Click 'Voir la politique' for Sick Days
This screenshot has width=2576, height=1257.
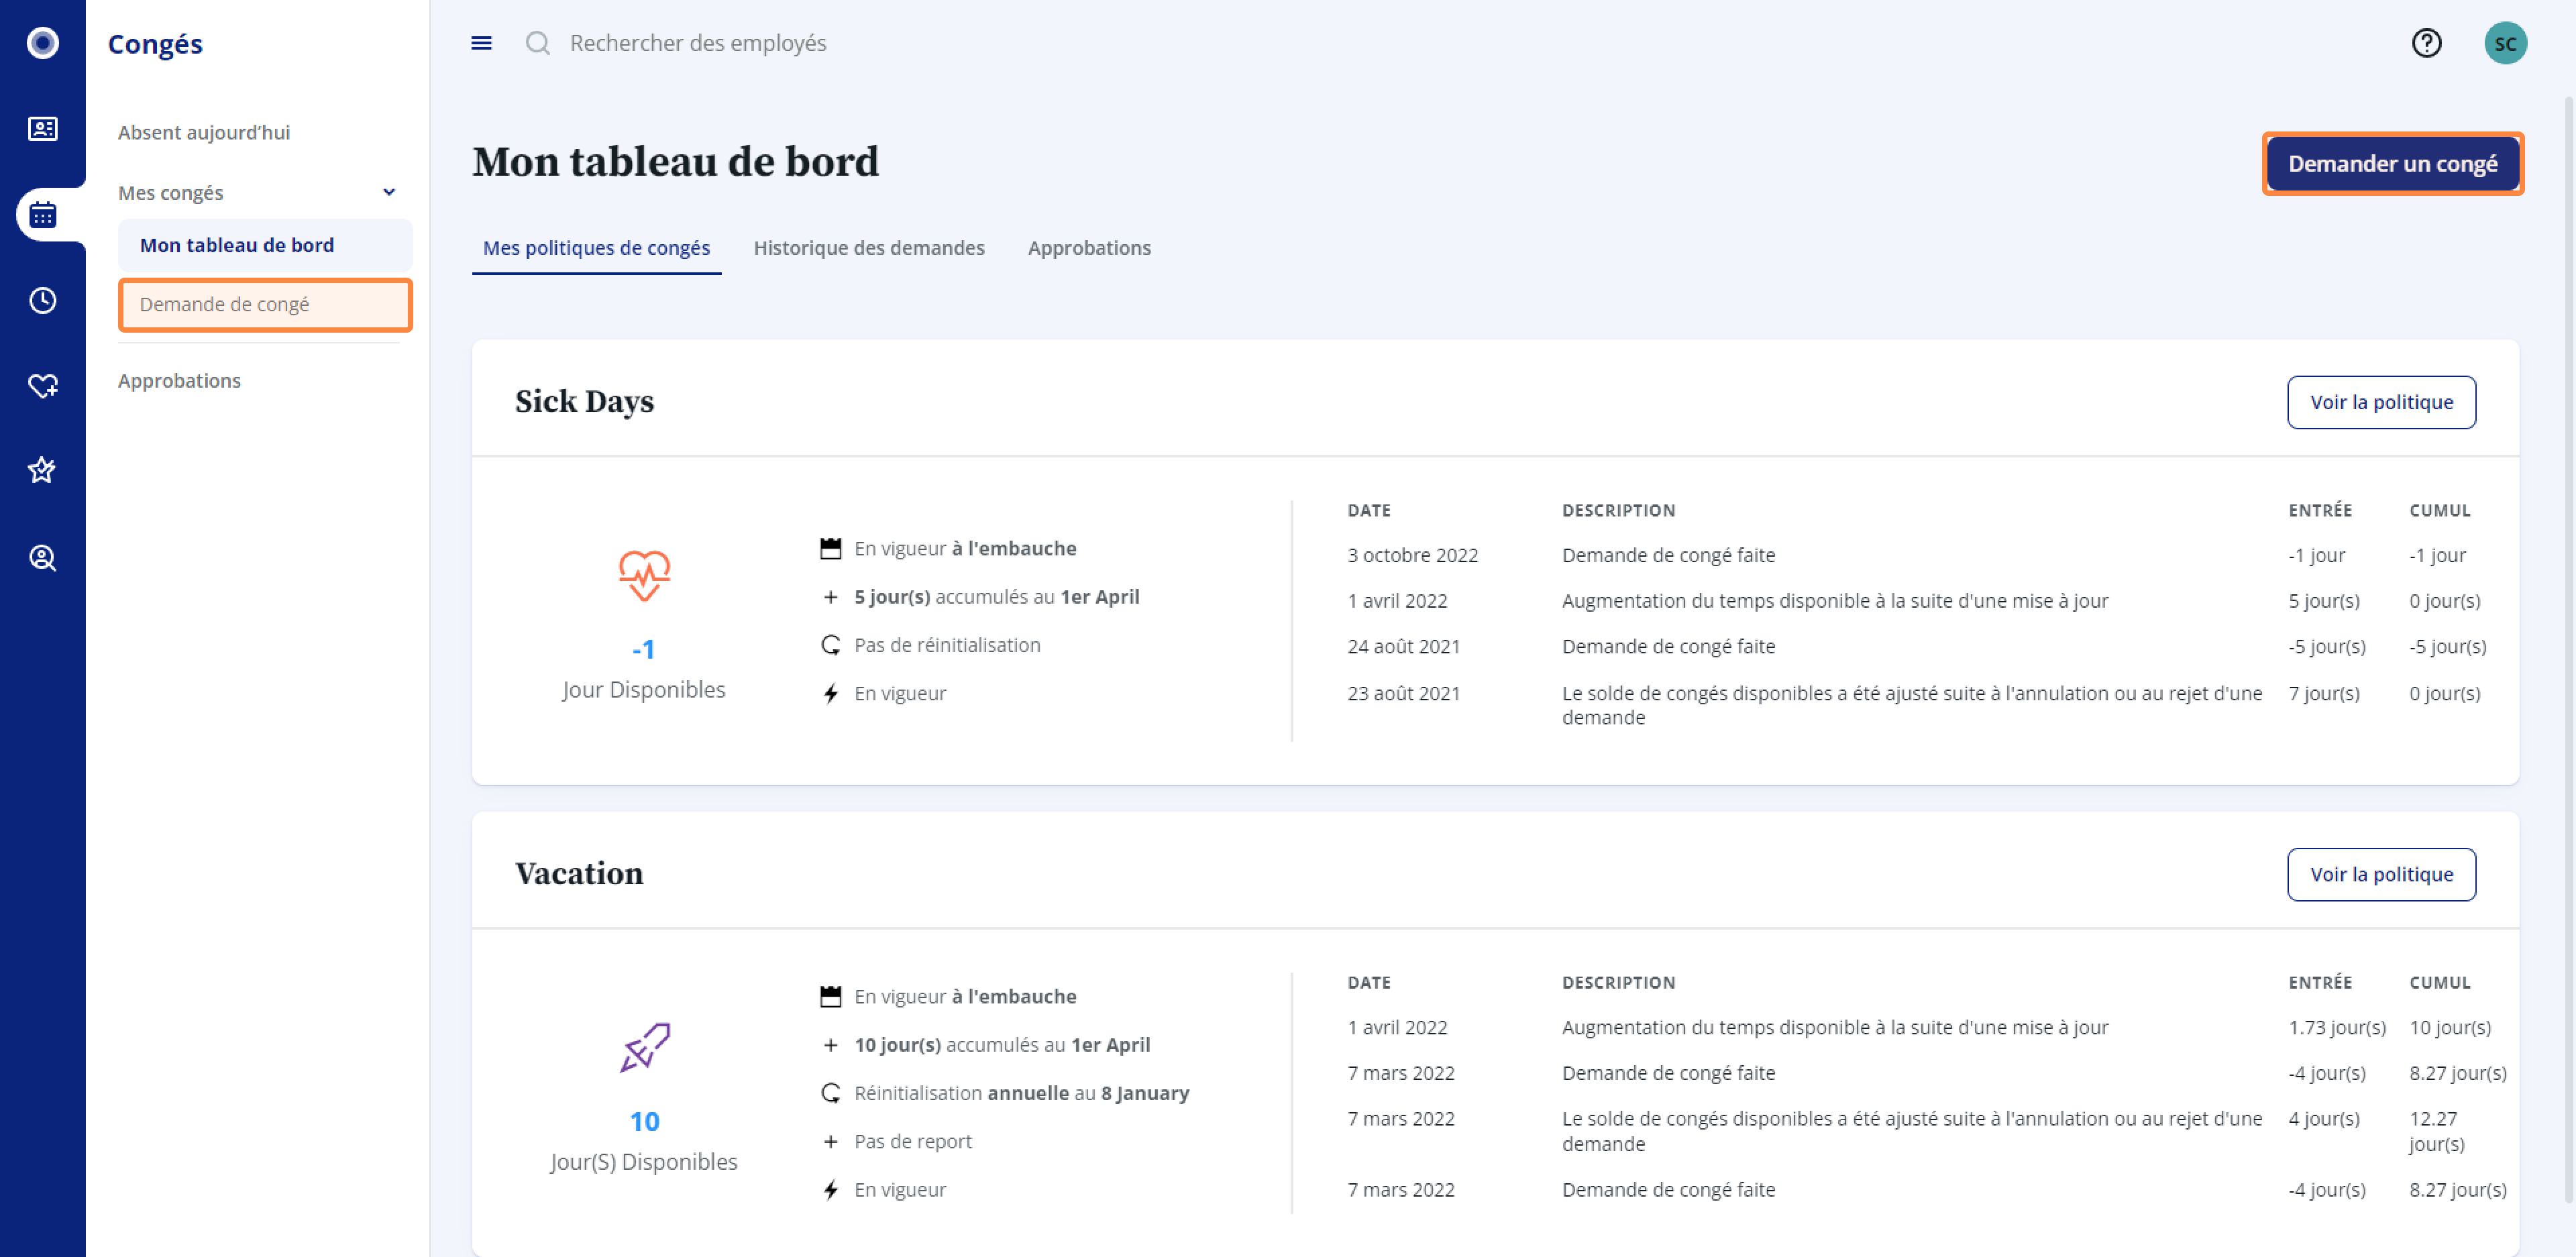[x=2381, y=402]
